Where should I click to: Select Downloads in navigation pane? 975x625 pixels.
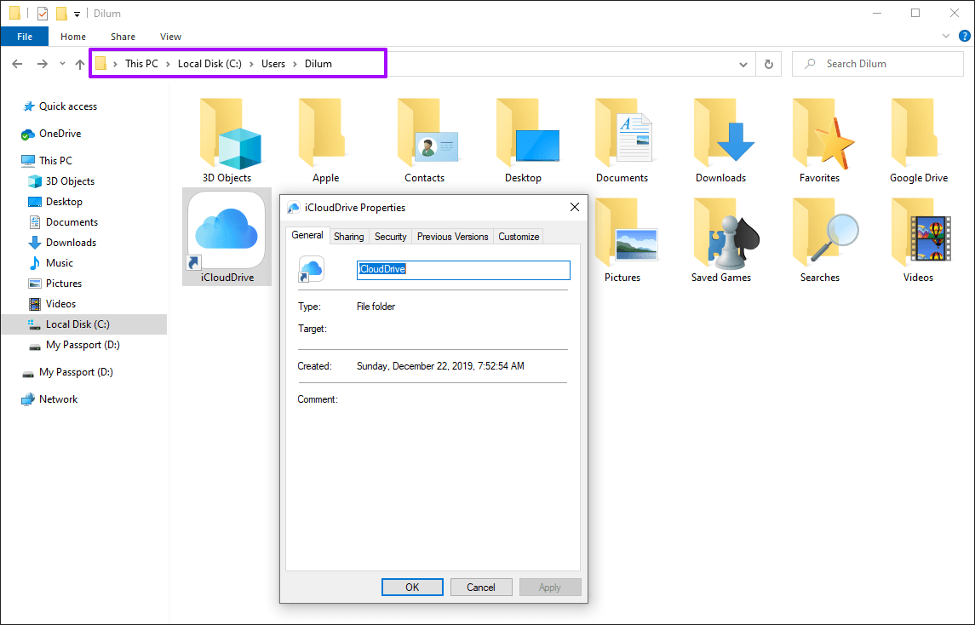(x=71, y=243)
